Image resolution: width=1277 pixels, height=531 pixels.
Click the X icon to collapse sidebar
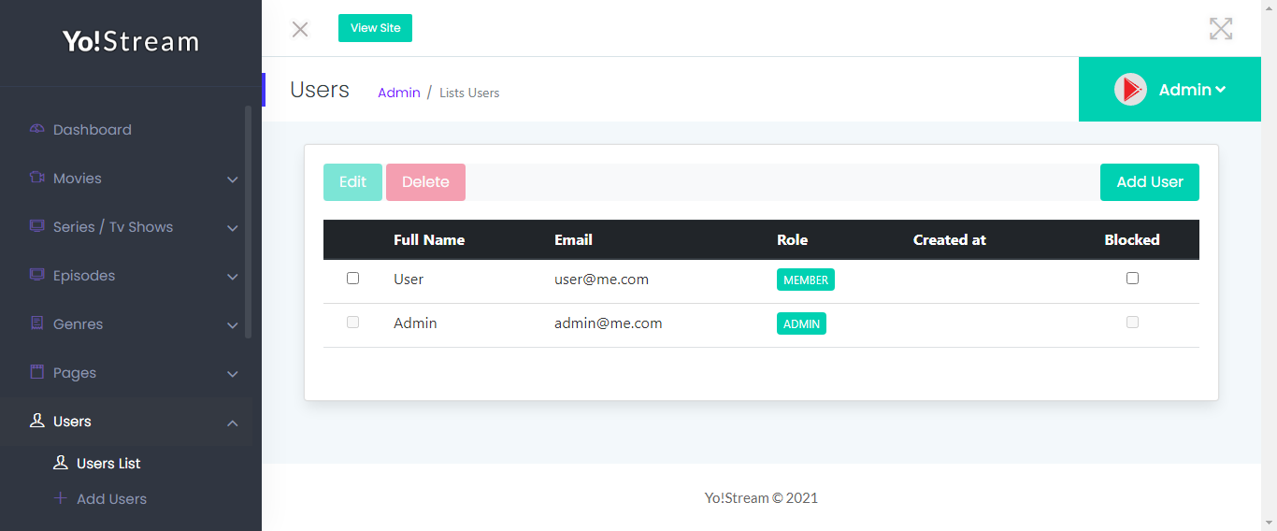click(300, 29)
